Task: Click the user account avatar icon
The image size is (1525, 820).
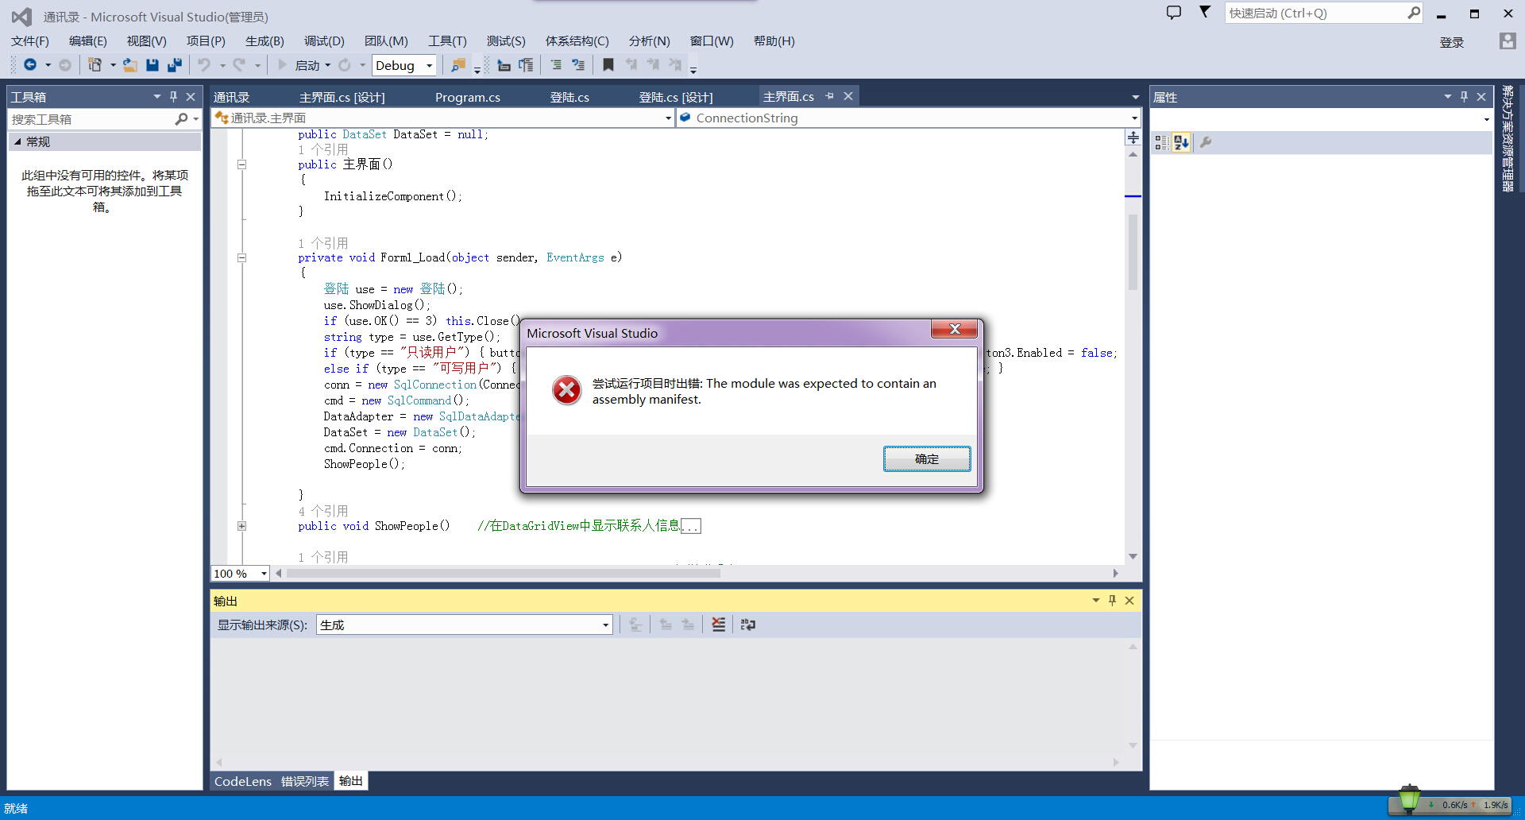Action: [1508, 41]
